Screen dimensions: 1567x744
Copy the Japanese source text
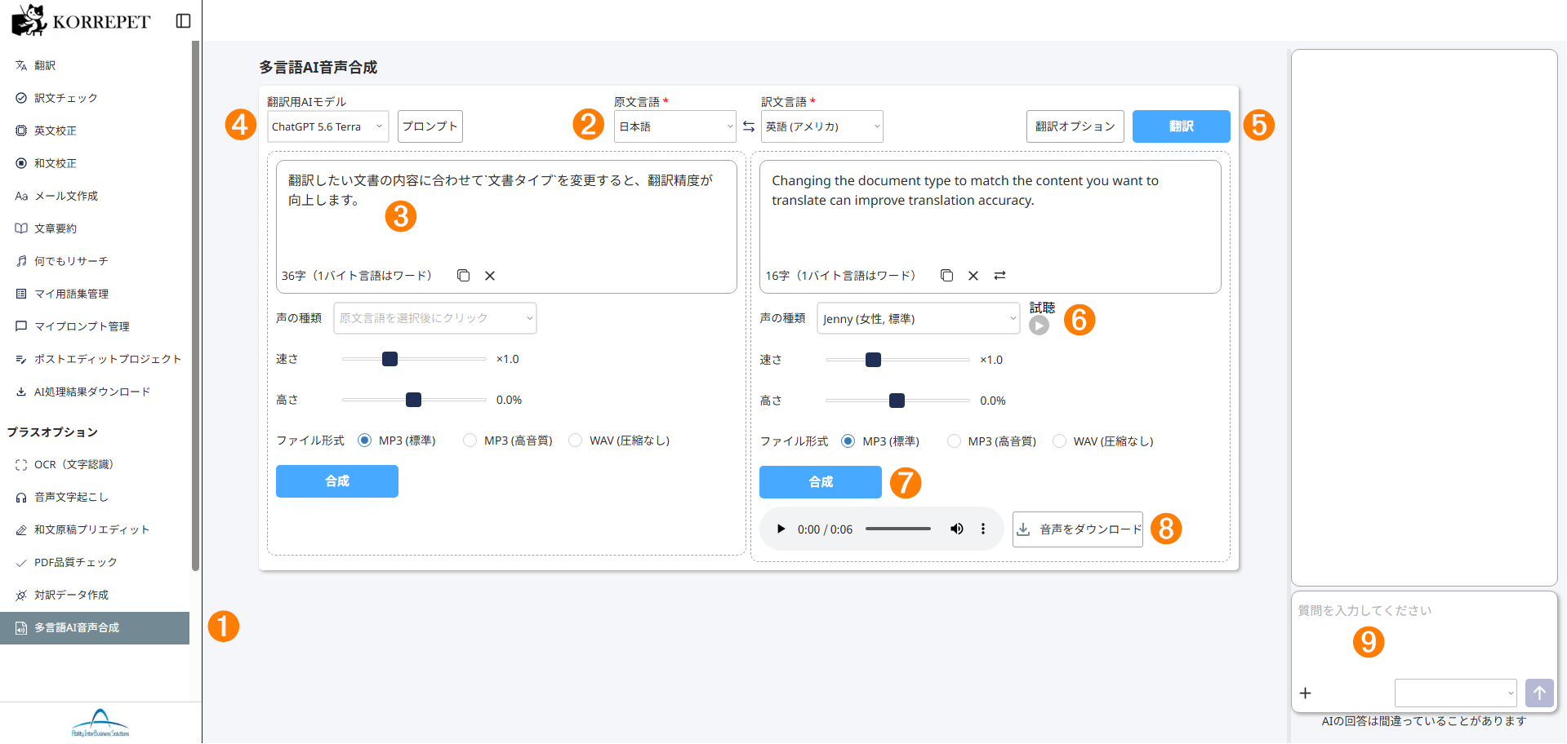[x=463, y=276]
